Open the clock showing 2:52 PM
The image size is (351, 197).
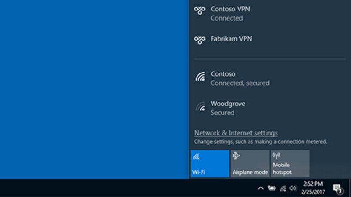point(313,188)
